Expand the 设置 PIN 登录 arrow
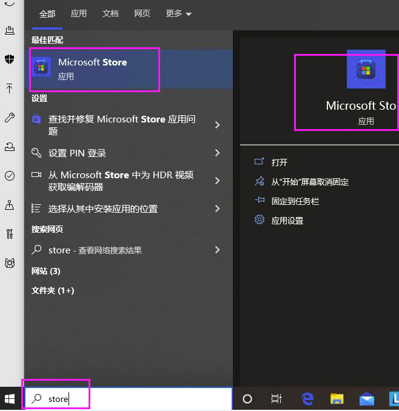 tap(217, 153)
